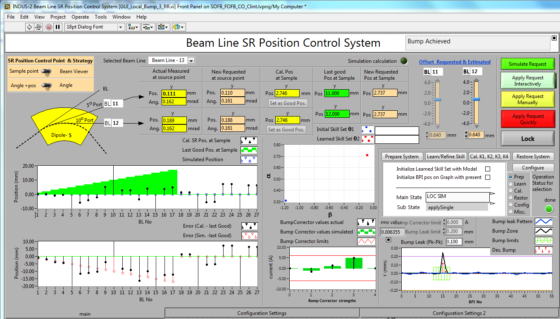The image size is (560, 319).
Task: Click the Prepare System button
Action: 401,157
